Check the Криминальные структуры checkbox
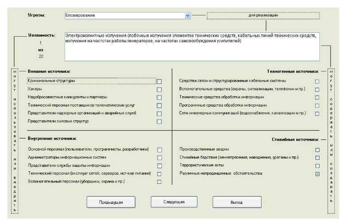 coord(159,81)
